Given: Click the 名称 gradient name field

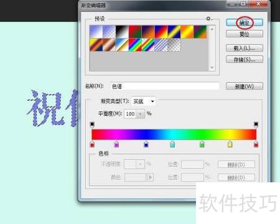Looking at the screenshot, I should pyautogui.click(x=164, y=86).
